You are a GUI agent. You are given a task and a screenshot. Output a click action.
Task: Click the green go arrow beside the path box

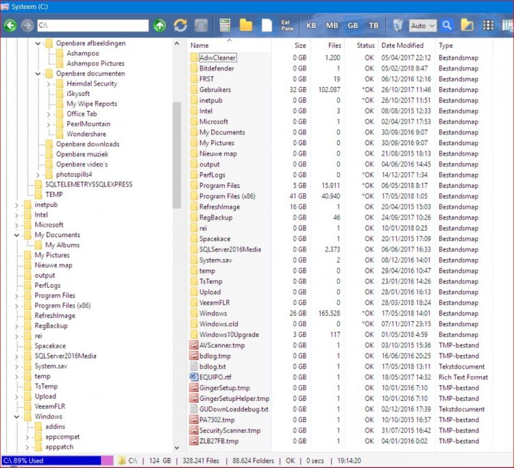[x=159, y=25]
